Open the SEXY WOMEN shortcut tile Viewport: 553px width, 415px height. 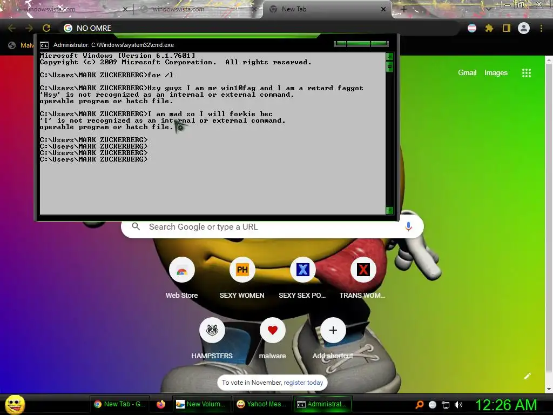pos(242,270)
